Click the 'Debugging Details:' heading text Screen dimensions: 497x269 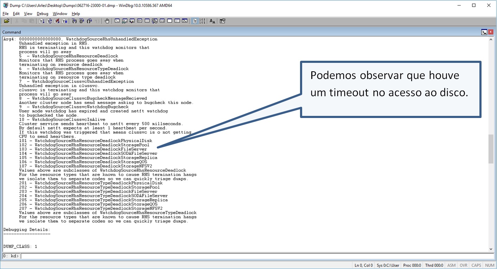pos(27,230)
